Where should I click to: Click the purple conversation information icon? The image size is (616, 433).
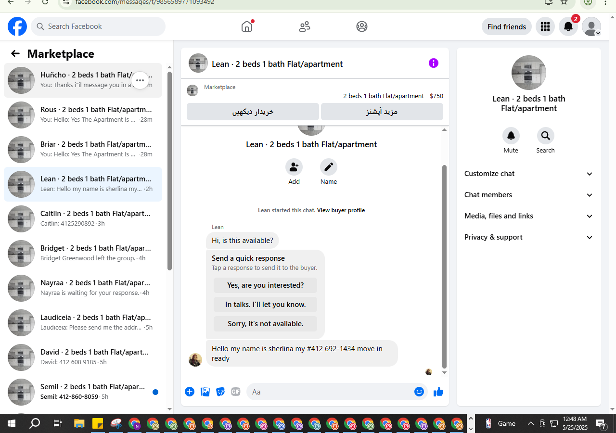pyautogui.click(x=434, y=63)
